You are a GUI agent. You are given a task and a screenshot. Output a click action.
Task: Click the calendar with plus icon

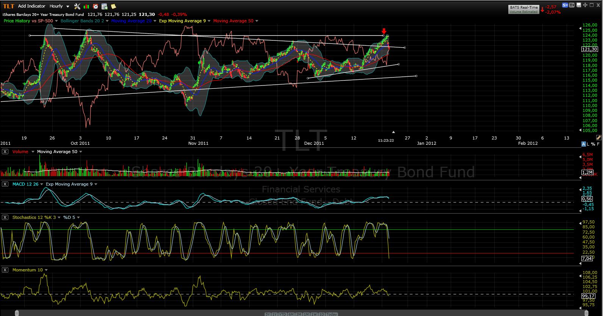[105, 6]
